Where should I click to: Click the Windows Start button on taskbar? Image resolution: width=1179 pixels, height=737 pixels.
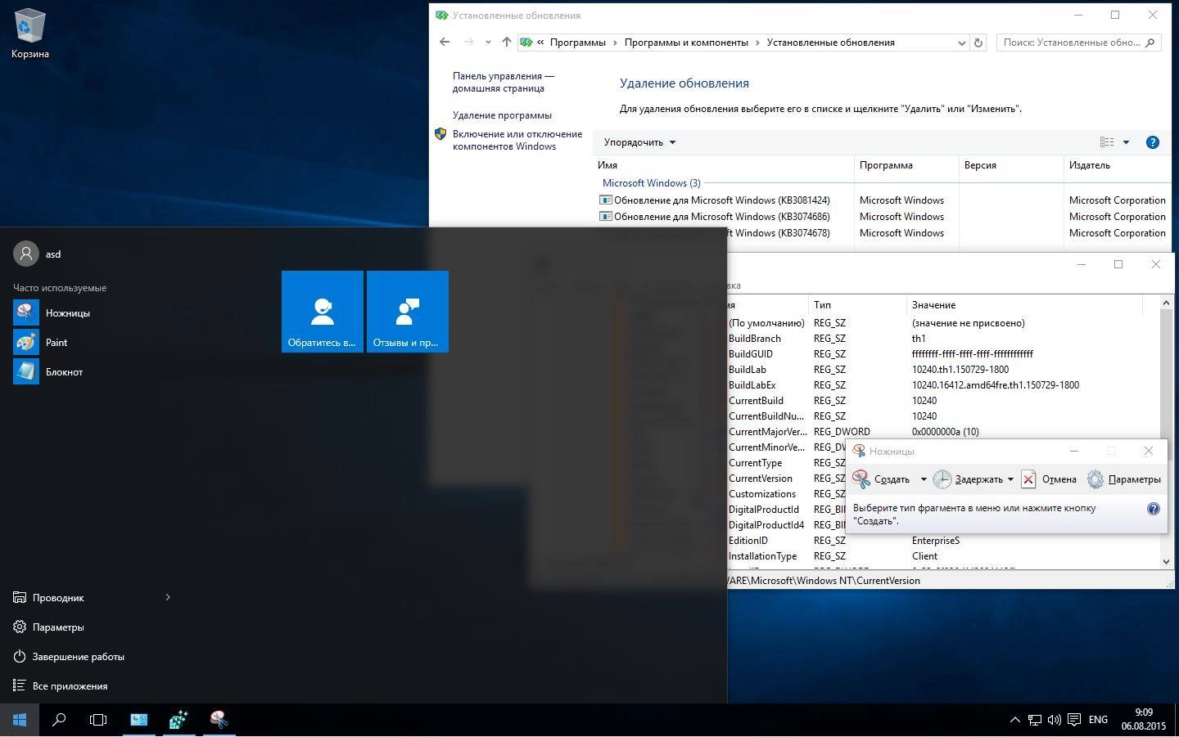click(x=20, y=720)
